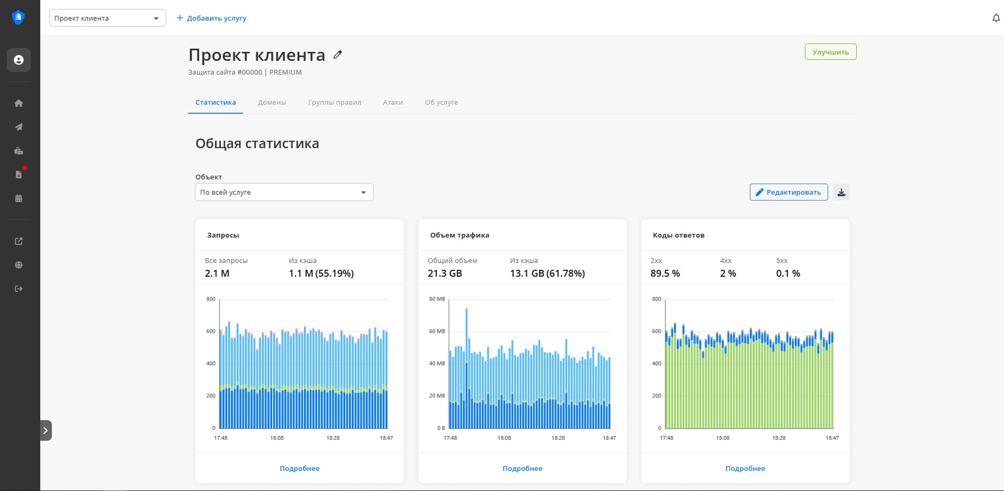Go to home via the house icon
Screen dimensions: 1004x491
click(19, 103)
